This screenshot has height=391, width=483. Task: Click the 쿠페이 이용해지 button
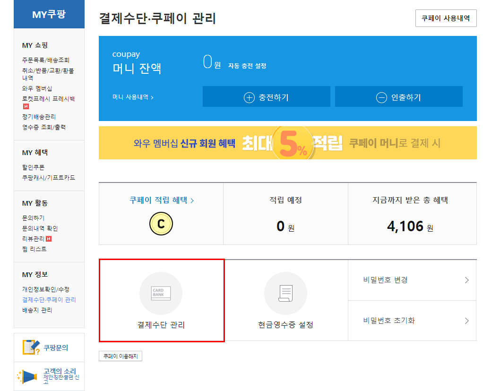click(x=121, y=356)
